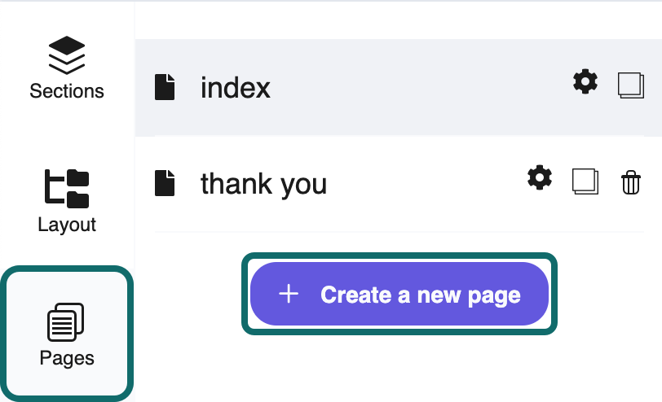Image resolution: width=662 pixels, height=402 pixels.
Task: Click the file icon beside index
Action: point(165,87)
